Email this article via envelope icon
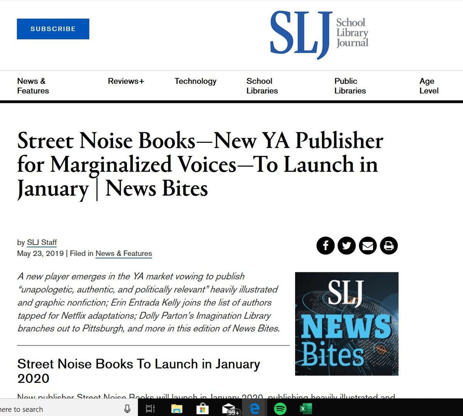The width and height of the screenshot is (463, 416). tap(368, 245)
